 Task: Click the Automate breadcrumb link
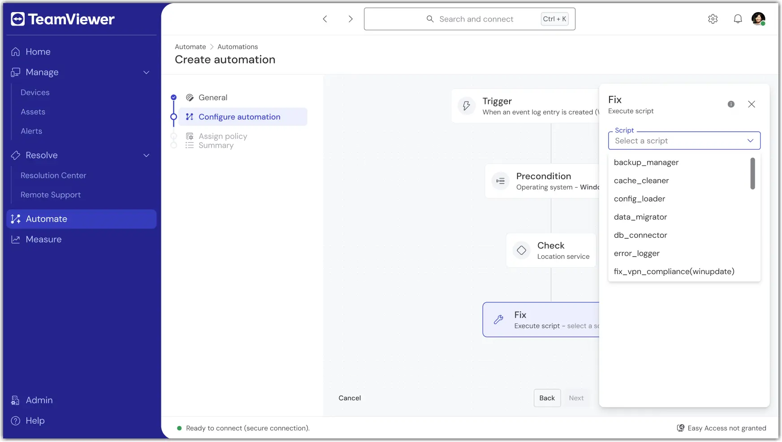point(190,47)
